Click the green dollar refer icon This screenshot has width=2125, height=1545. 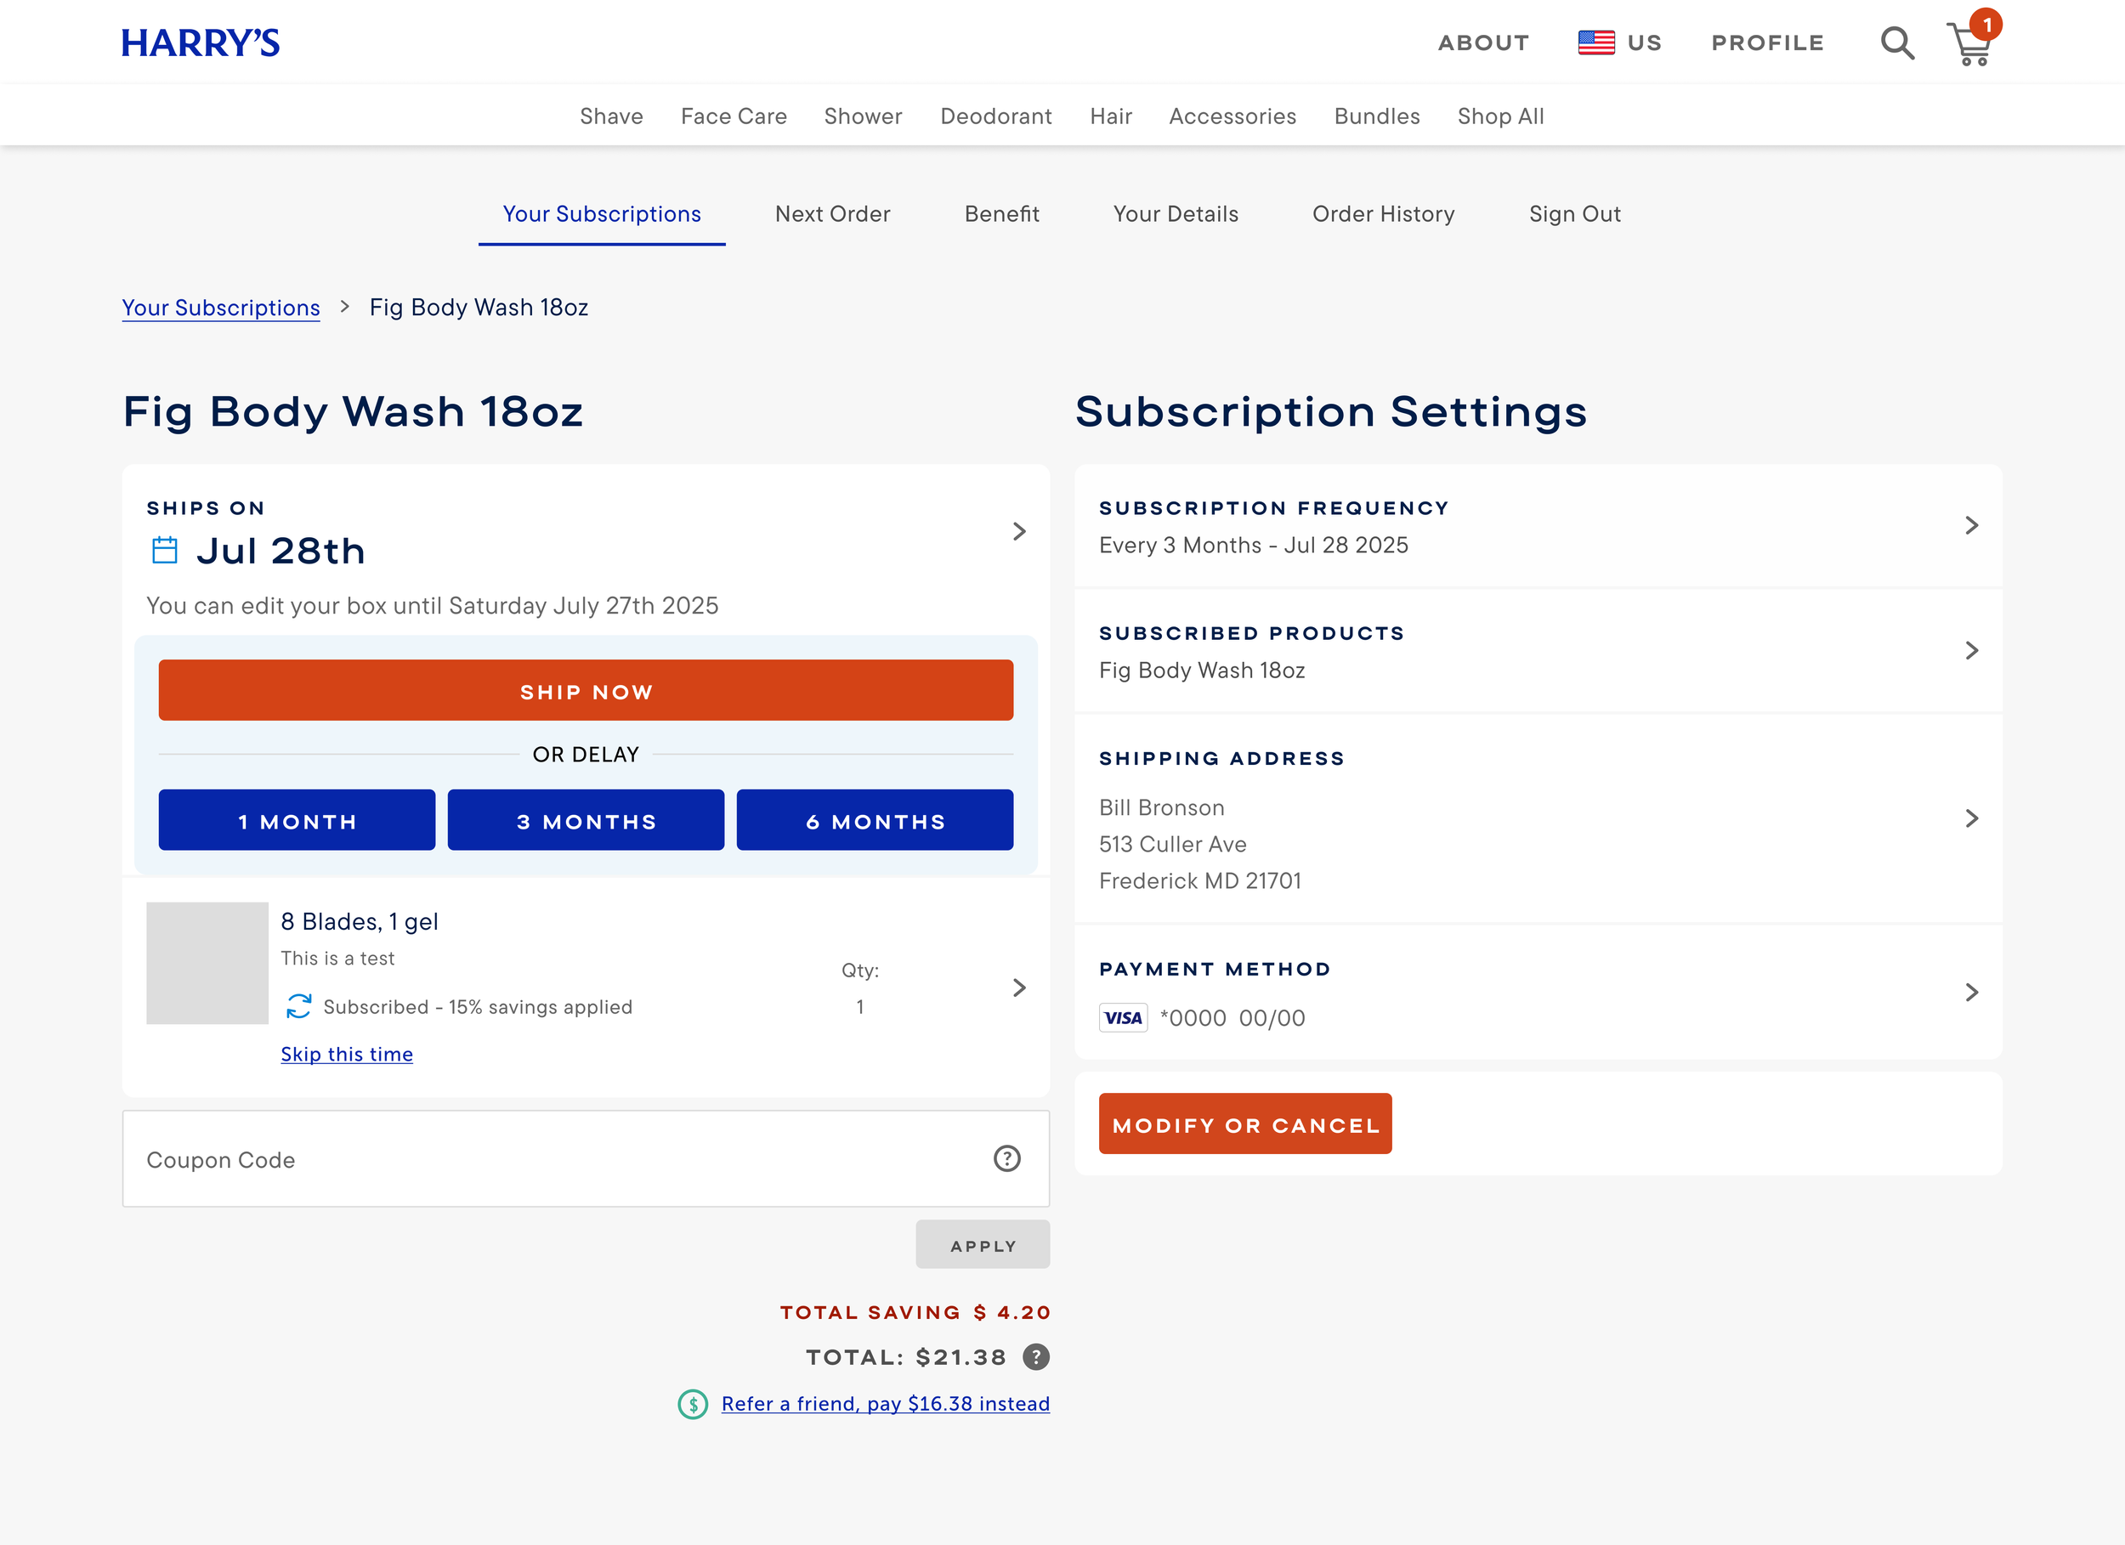[x=693, y=1404]
